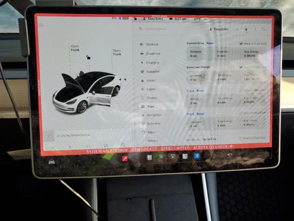This screenshot has width=294, height=221.
Task: Tap GTW LOCKED status text
Action: [144, 149]
